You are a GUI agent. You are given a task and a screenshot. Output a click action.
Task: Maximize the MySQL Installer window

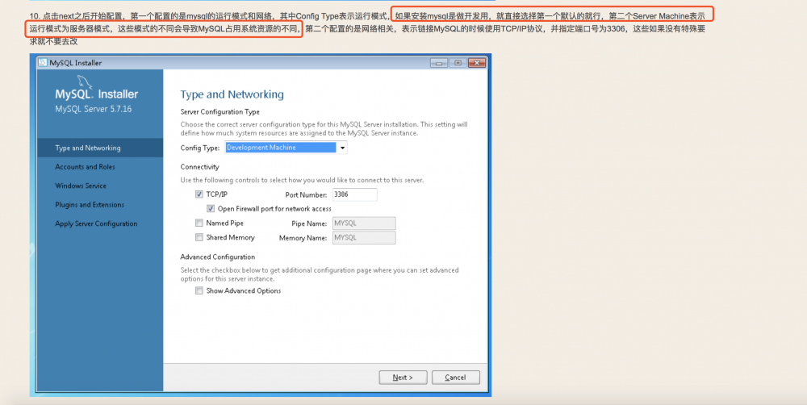pyautogui.click(x=458, y=63)
